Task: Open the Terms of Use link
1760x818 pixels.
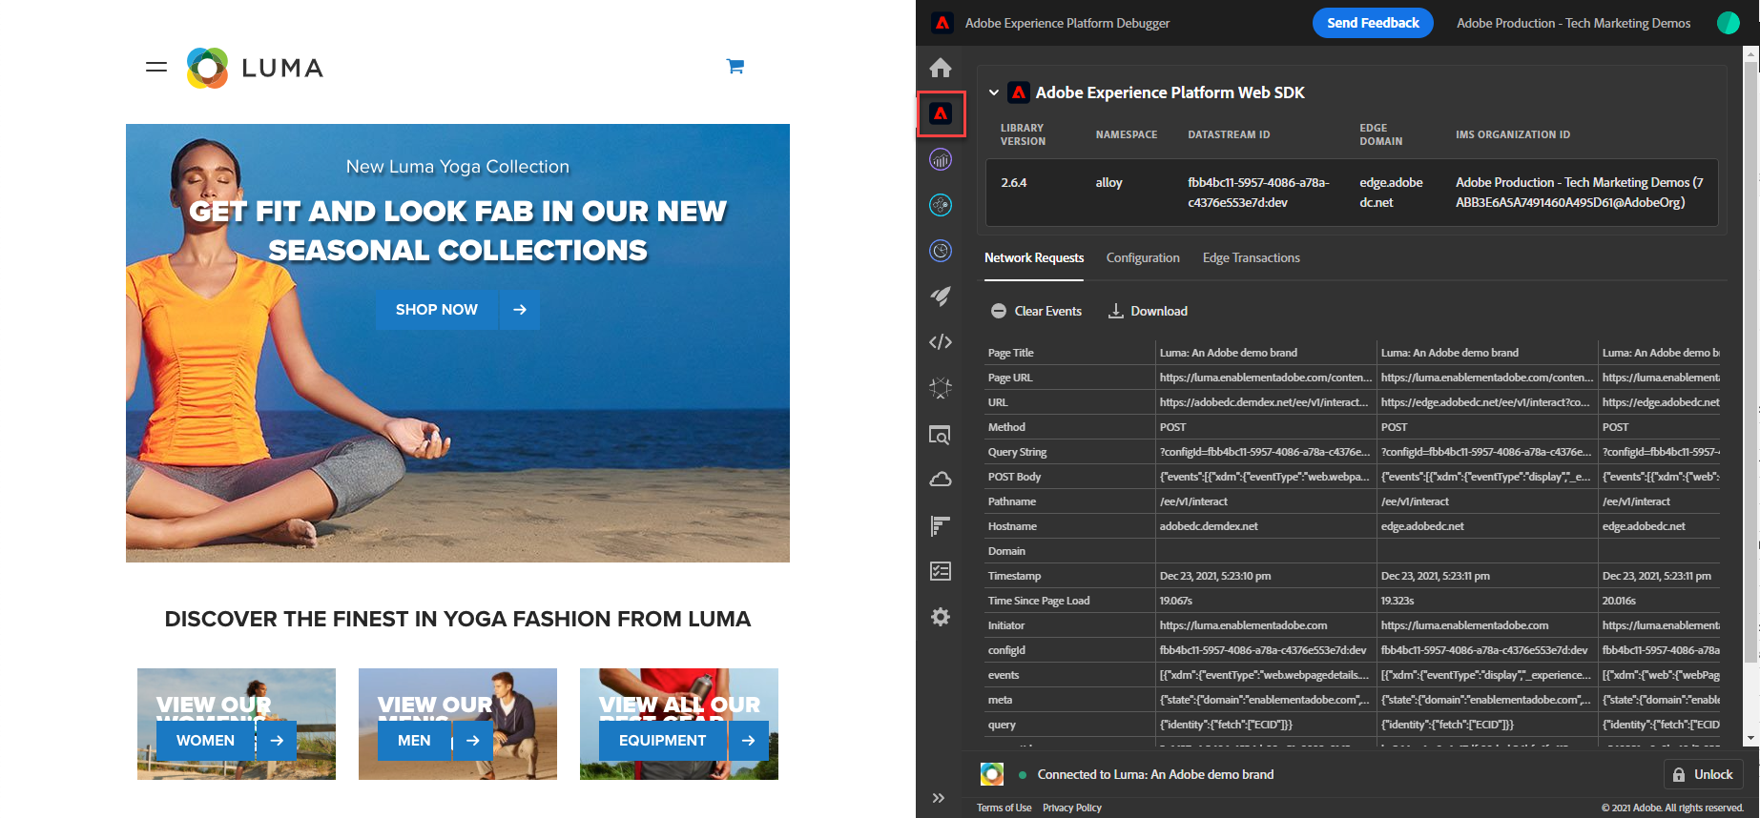Action: point(1004,808)
